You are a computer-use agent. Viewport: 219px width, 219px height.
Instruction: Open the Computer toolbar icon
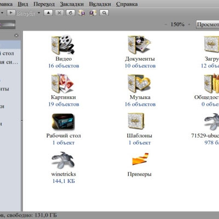(93, 13)
